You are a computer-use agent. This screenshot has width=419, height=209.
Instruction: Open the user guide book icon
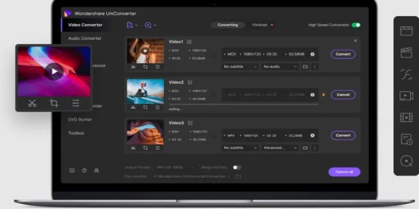point(72,170)
